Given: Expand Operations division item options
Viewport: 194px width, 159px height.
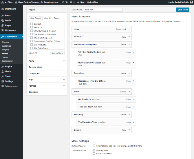Looking at the screenshot, I should 129,73.
